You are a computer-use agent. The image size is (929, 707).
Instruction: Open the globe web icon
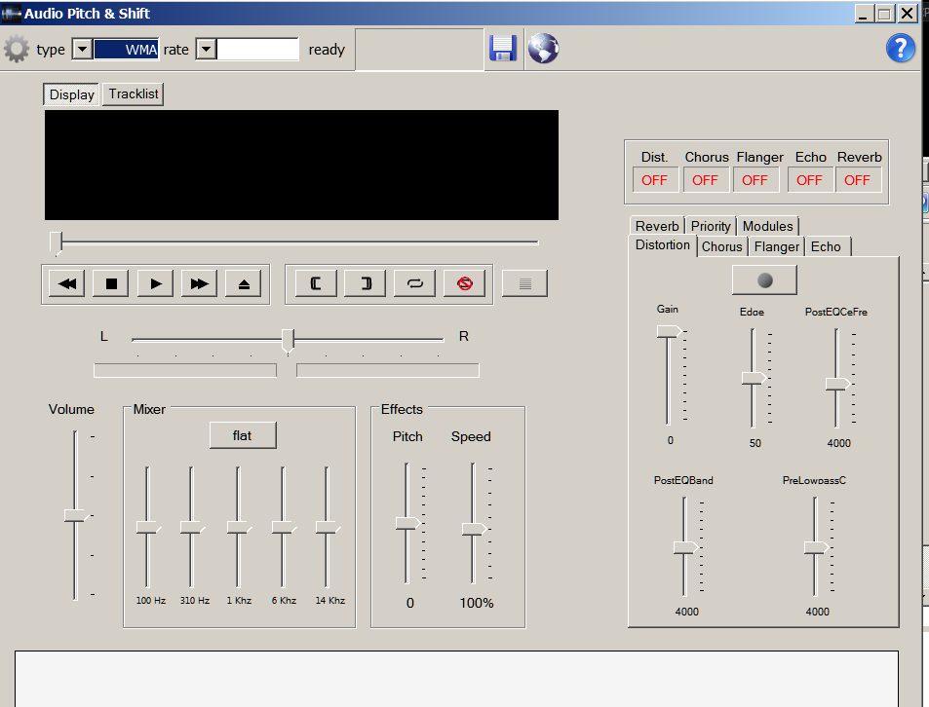(x=543, y=49)
